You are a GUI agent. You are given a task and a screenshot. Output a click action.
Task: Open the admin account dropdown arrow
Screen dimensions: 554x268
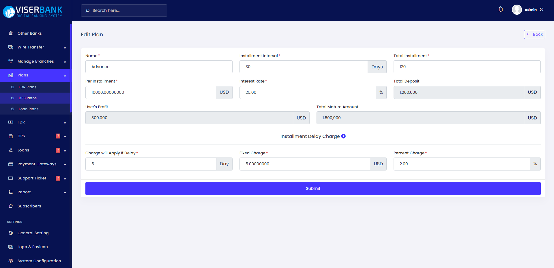(542, 10)
